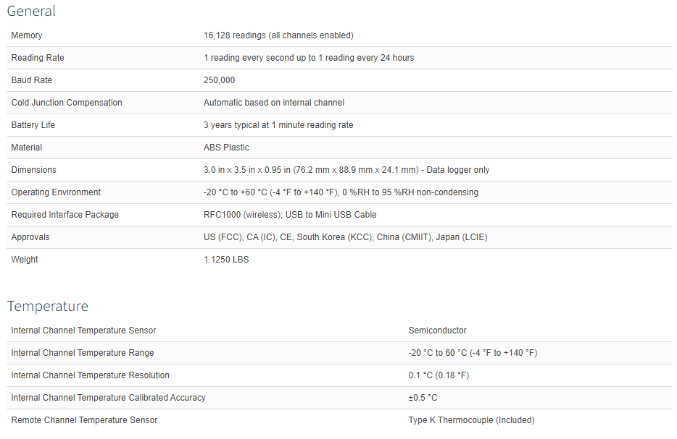Click the Battery Life row label
The height and width of the screenshot is (439, 677).
(x=33, y=125)
